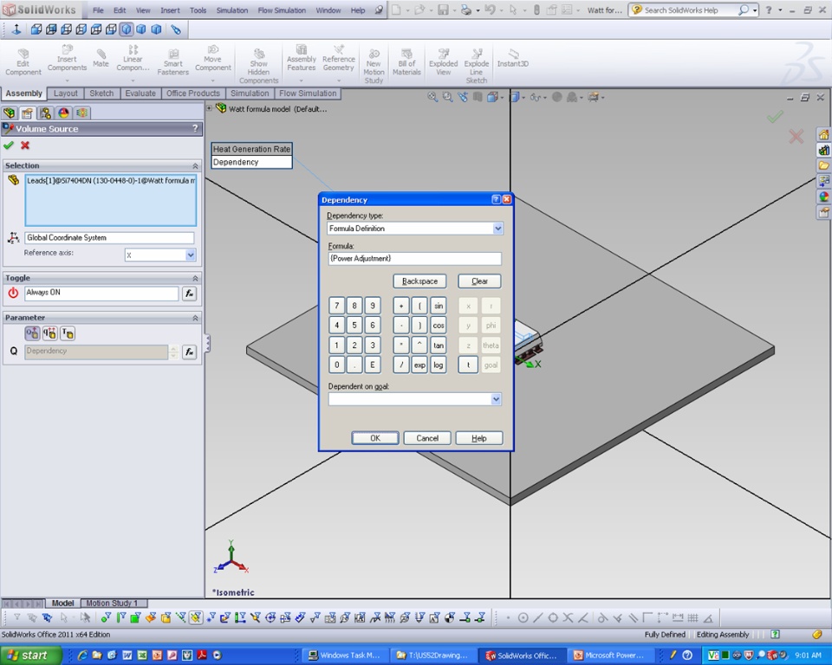Click the Global Coordinate System field
The height and width of the screenshot is (665, 832).
(109, 237)
